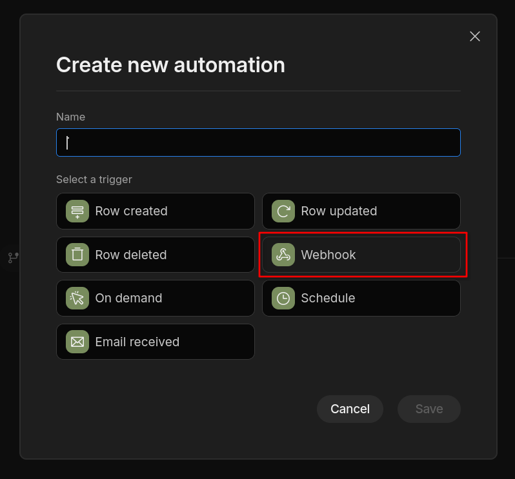Click the Webhook trigger icon
Screen dimensions: 515x479
click(283, 255)
